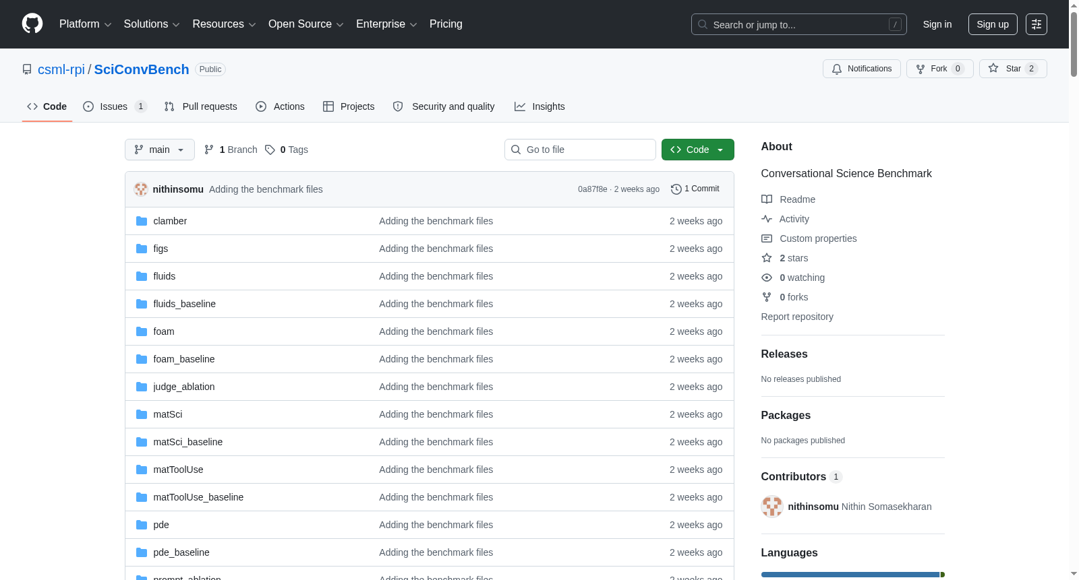Open the Packages heading link
The height and width of the screenshot is (580, 1079).
(x=786, y=416)
